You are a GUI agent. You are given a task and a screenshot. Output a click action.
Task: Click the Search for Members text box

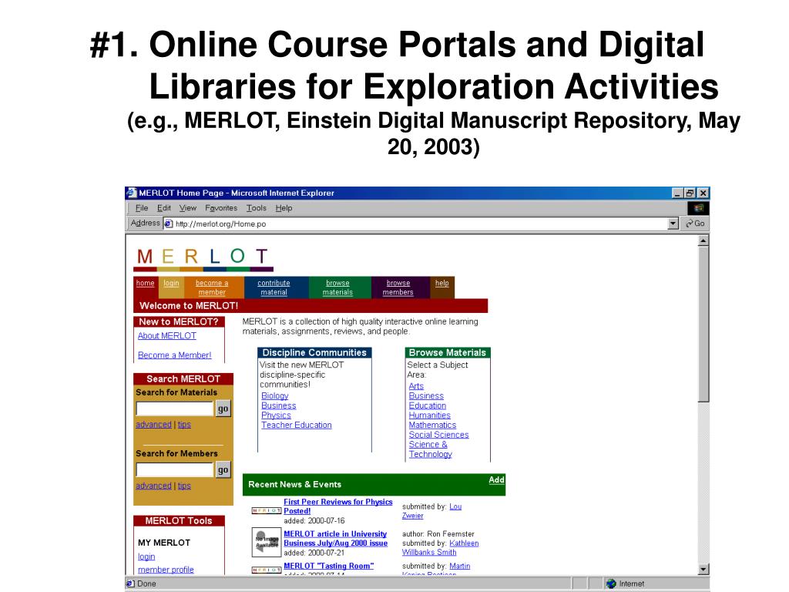coord(175,469)
